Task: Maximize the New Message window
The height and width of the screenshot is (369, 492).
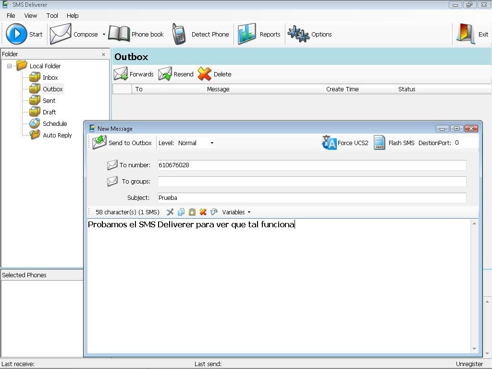Action: [456, 128]
